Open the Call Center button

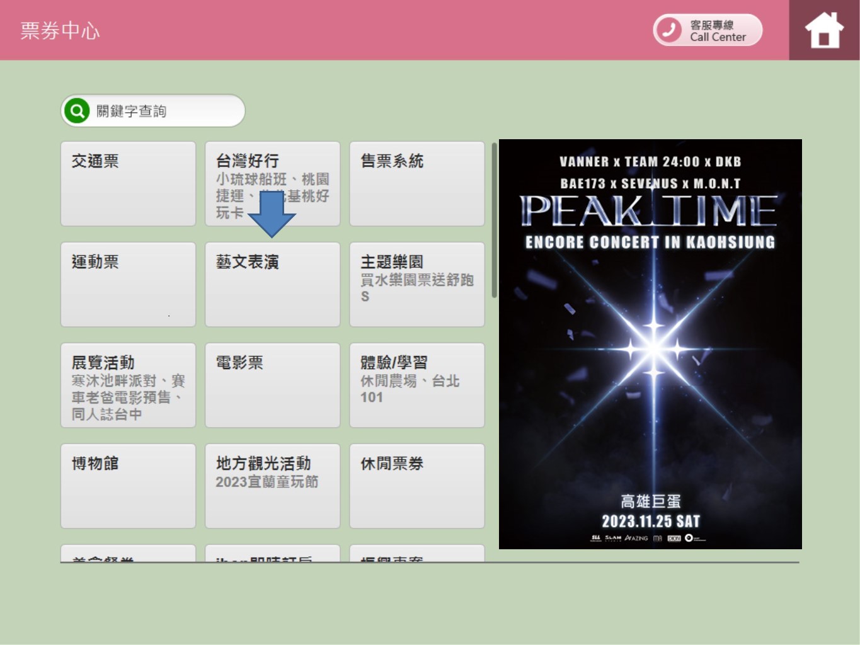(708, 30)
